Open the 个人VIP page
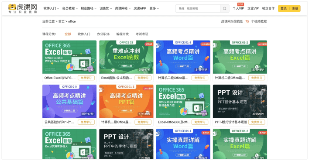Image resolution: width=309 pixels, height=161 pixels. pos(238,8)
